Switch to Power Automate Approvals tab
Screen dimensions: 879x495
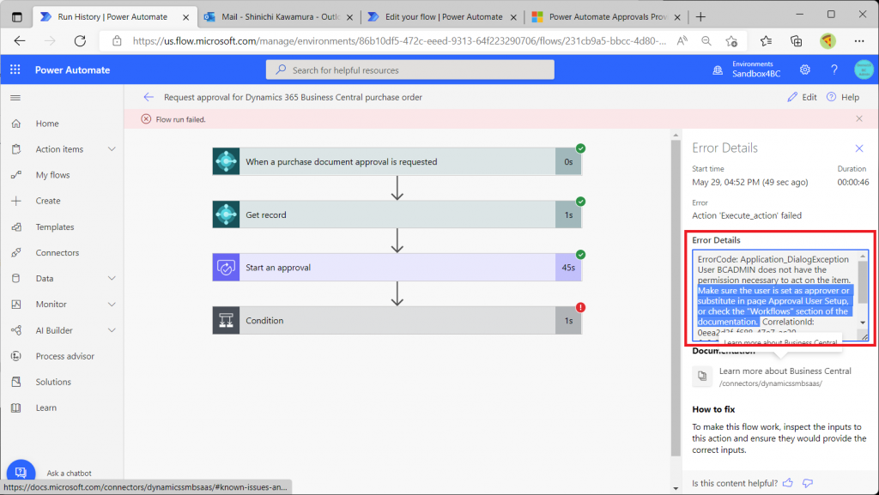[607, 17]
